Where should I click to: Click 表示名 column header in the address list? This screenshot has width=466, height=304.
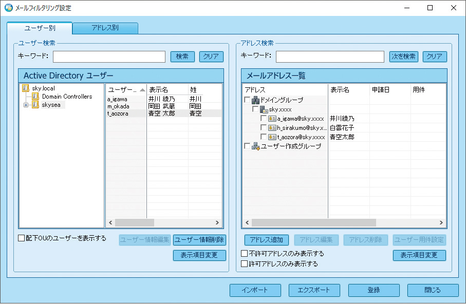point(349,90)
